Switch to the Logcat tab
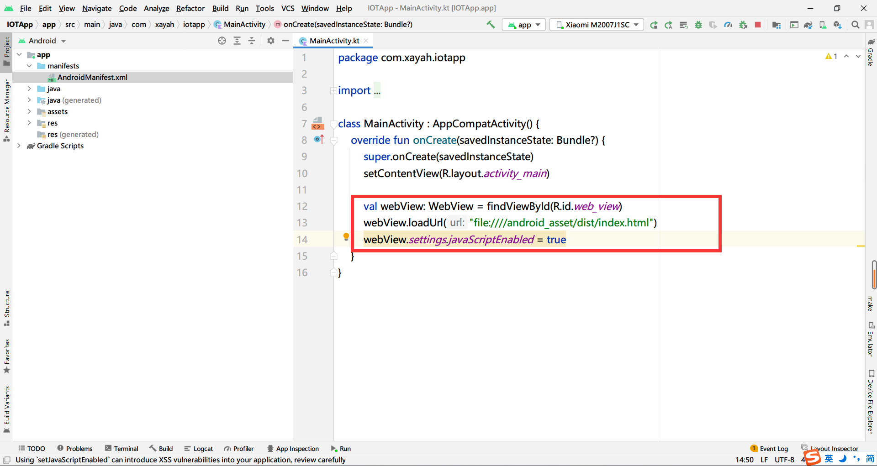The height and width of the screenshot is (466, 877). [x=199, y=449]
